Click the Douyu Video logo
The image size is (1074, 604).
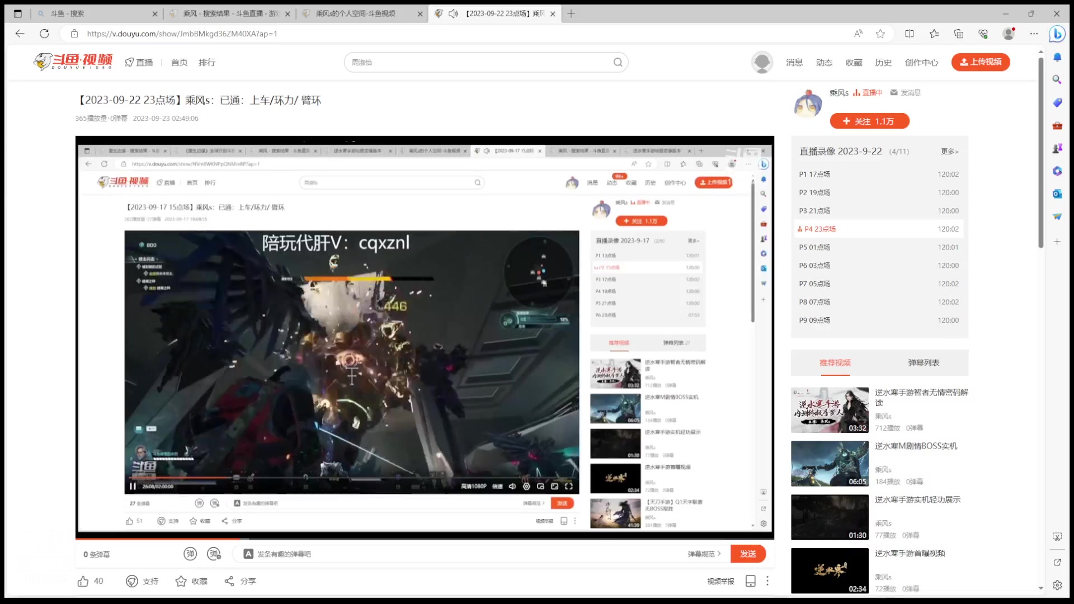point(73,62)
